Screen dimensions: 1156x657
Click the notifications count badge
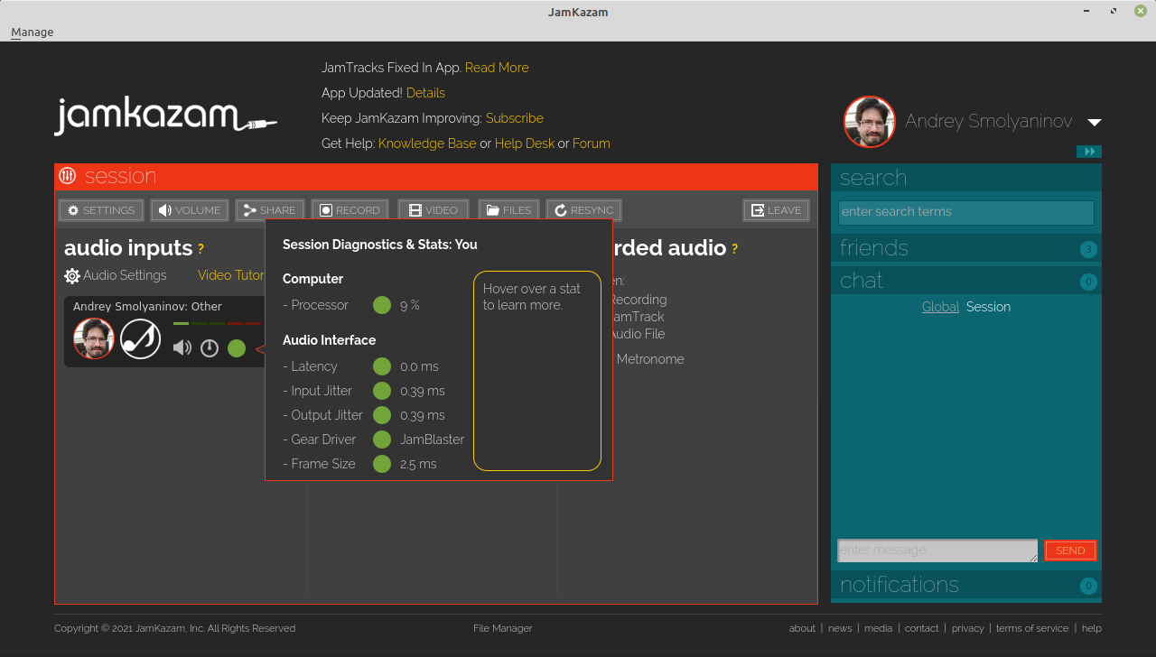1088,586
